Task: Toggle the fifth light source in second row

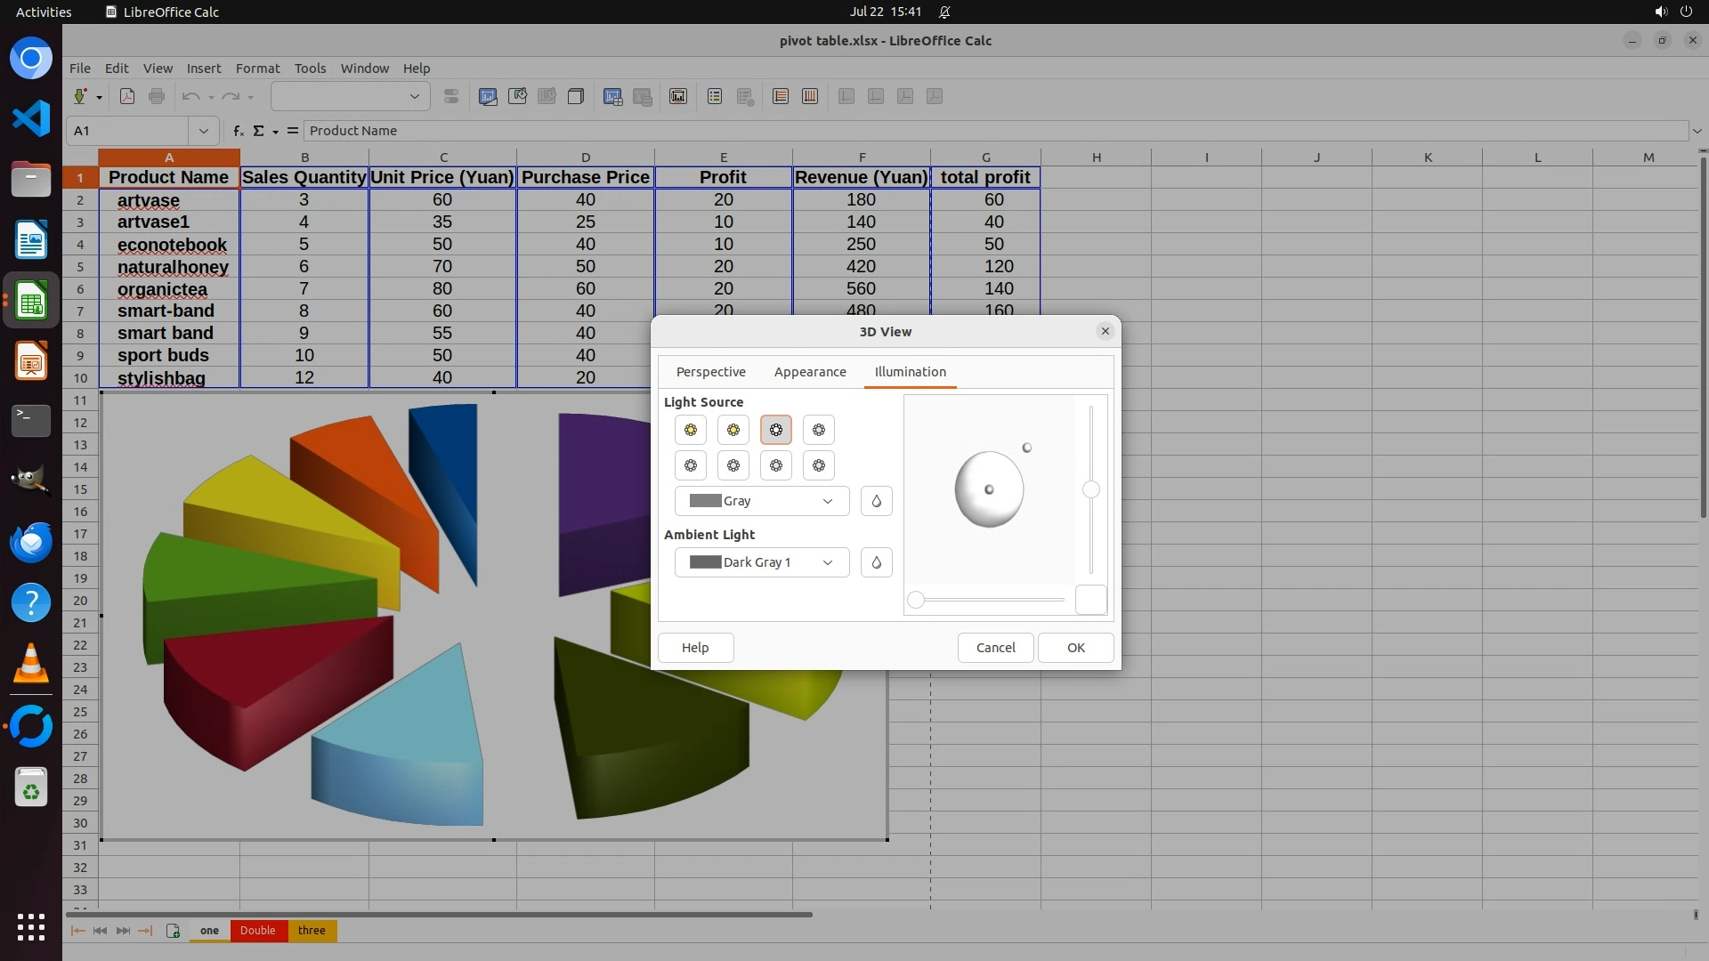Action: 691,465
